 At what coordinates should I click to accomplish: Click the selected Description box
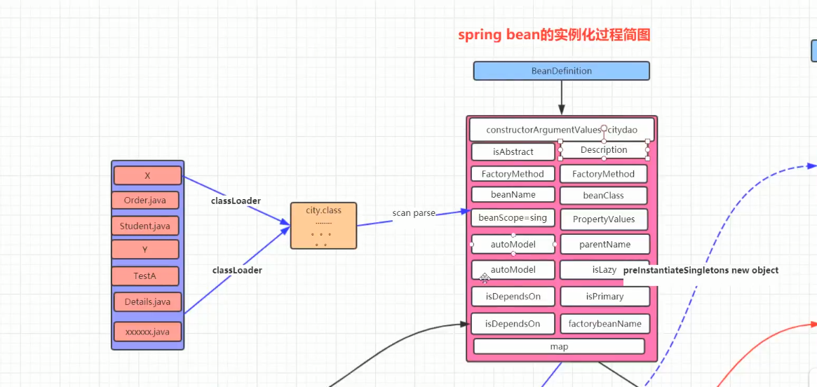(x=604, y=150)
